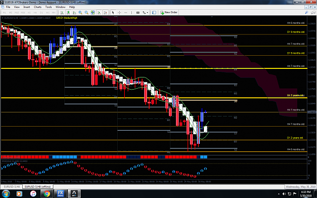Open the Help menu
Image resolution: width=317 pixels, height=198 pixels.
coord(72,7)
